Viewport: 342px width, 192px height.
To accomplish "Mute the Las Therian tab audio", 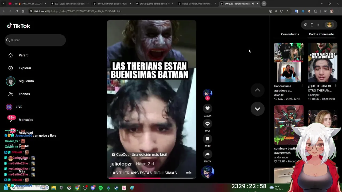I will click(x=253, y=4).
